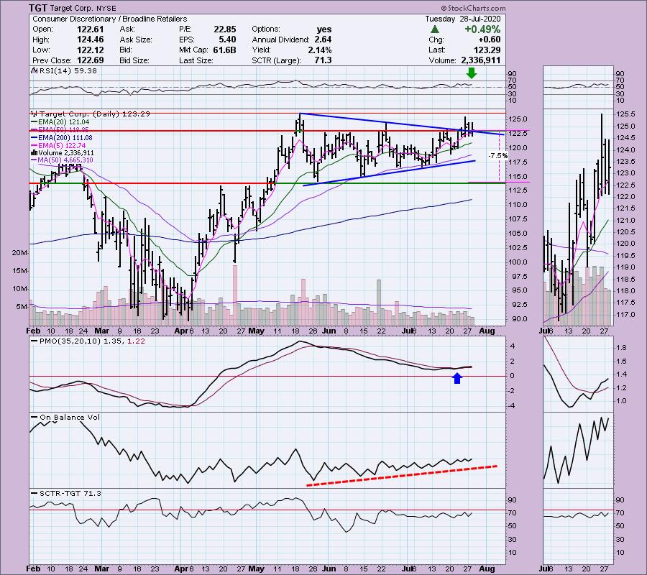Select the header Volume value 2,336,911
The image size is (647, 575).
coord(481,60)
